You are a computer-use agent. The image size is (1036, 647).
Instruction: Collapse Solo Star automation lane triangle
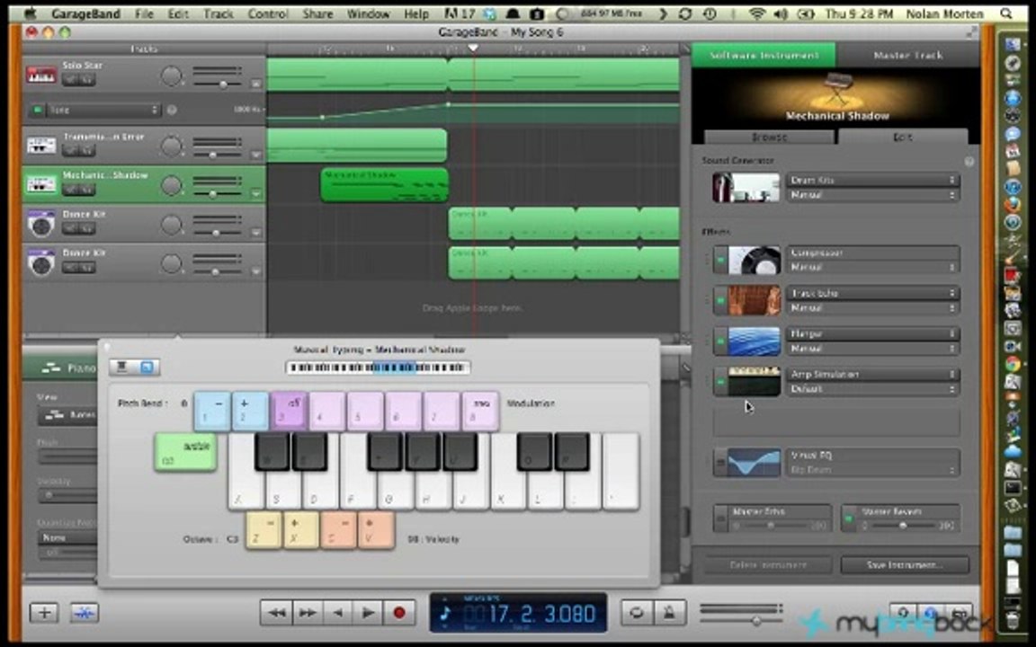255,84
